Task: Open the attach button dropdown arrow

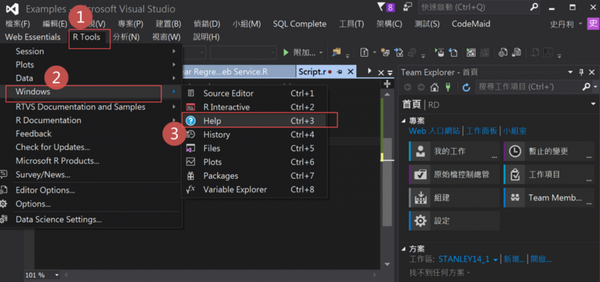Action: 321,53
